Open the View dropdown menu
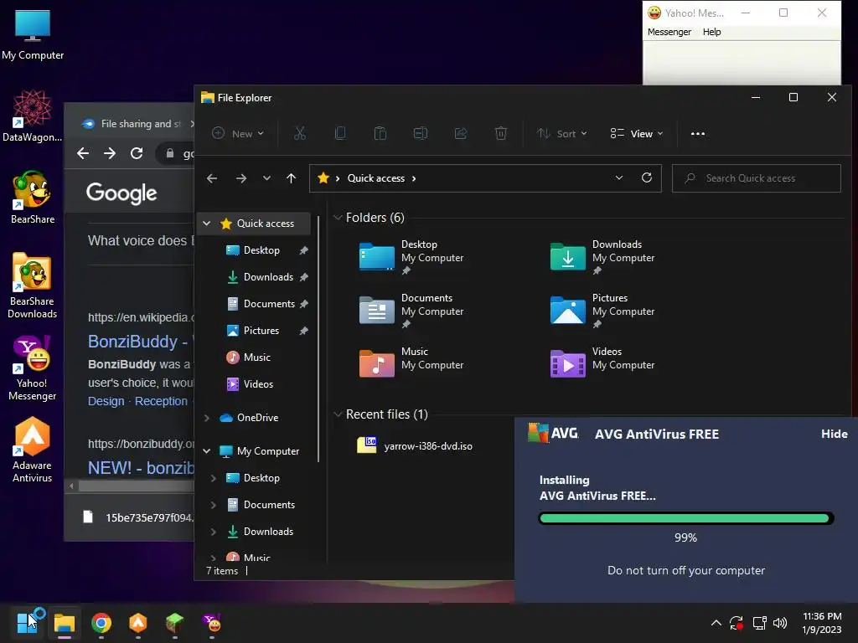The image size is (858, 643). [637, 133]
